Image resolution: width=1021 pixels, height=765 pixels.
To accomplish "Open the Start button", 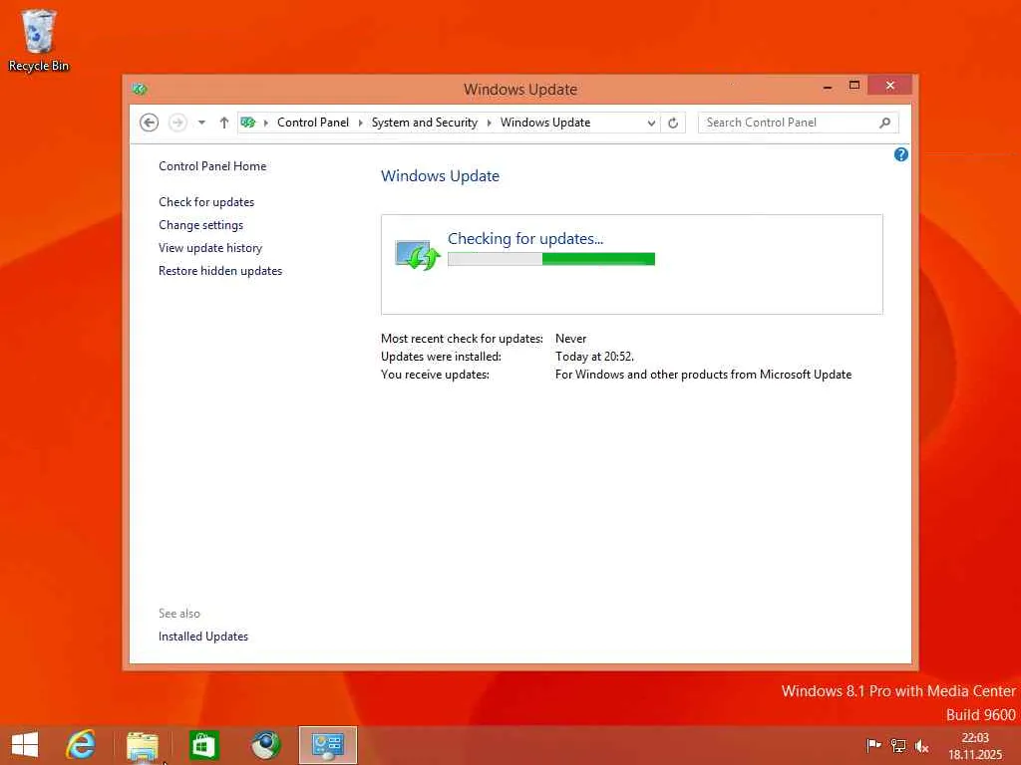I will [x=25, y=745].
